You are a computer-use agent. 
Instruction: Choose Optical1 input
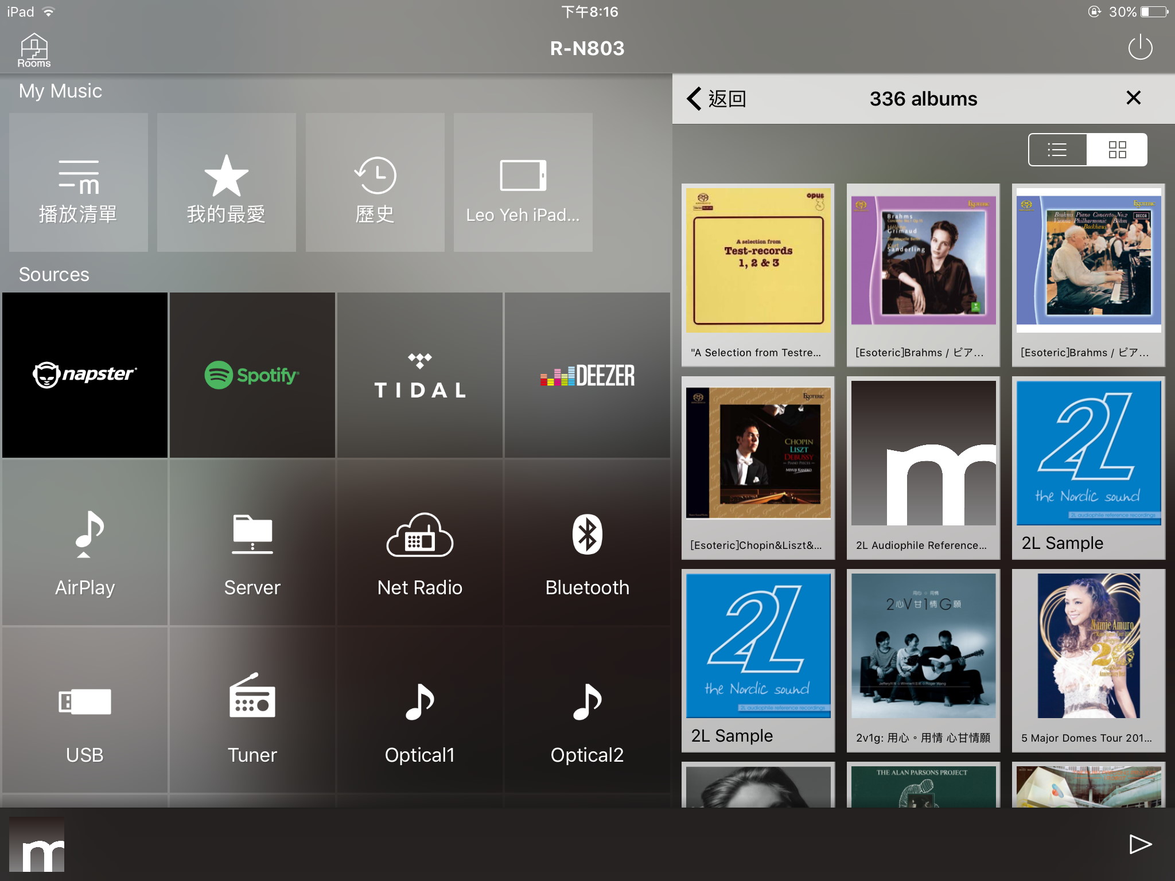pos(420,710)
